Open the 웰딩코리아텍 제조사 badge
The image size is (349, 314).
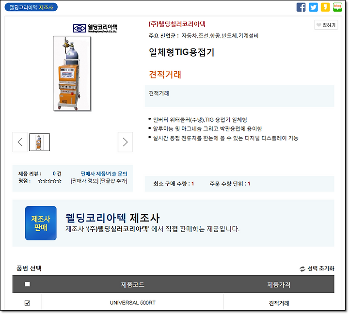31,7
